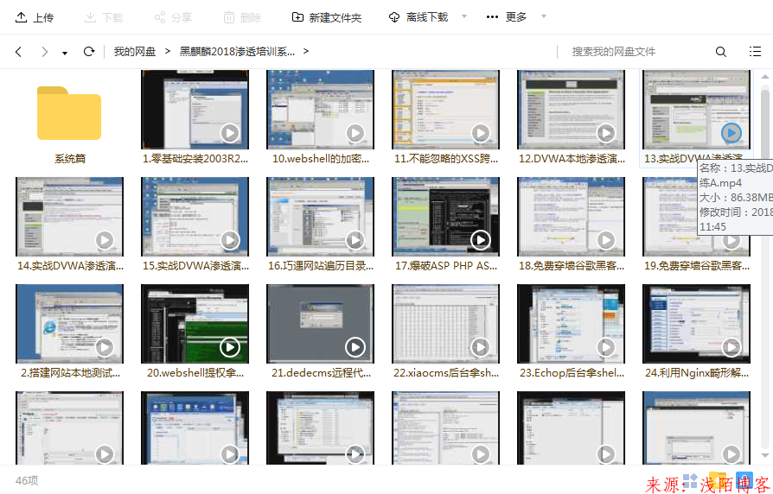This screenshot has height=494, width=773.
Task: Open the 22.xiaocms后台拿sh... thumbnail
Action: [x=445, y=324]
